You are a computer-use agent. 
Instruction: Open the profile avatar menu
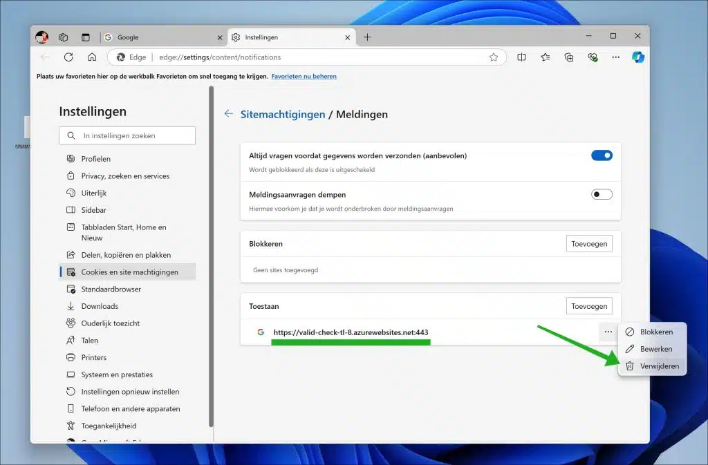42,37
